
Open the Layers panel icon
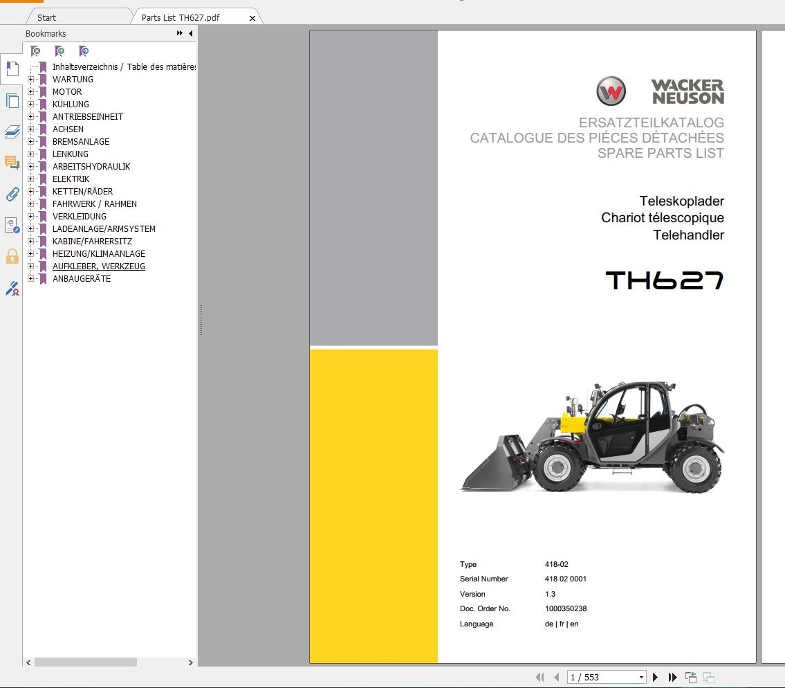coord(12,132)
